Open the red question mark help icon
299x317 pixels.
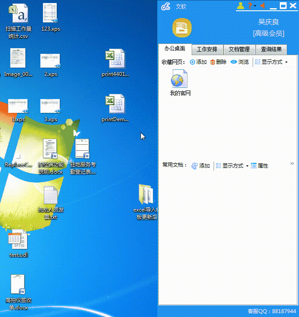click(x=250, y=6)
